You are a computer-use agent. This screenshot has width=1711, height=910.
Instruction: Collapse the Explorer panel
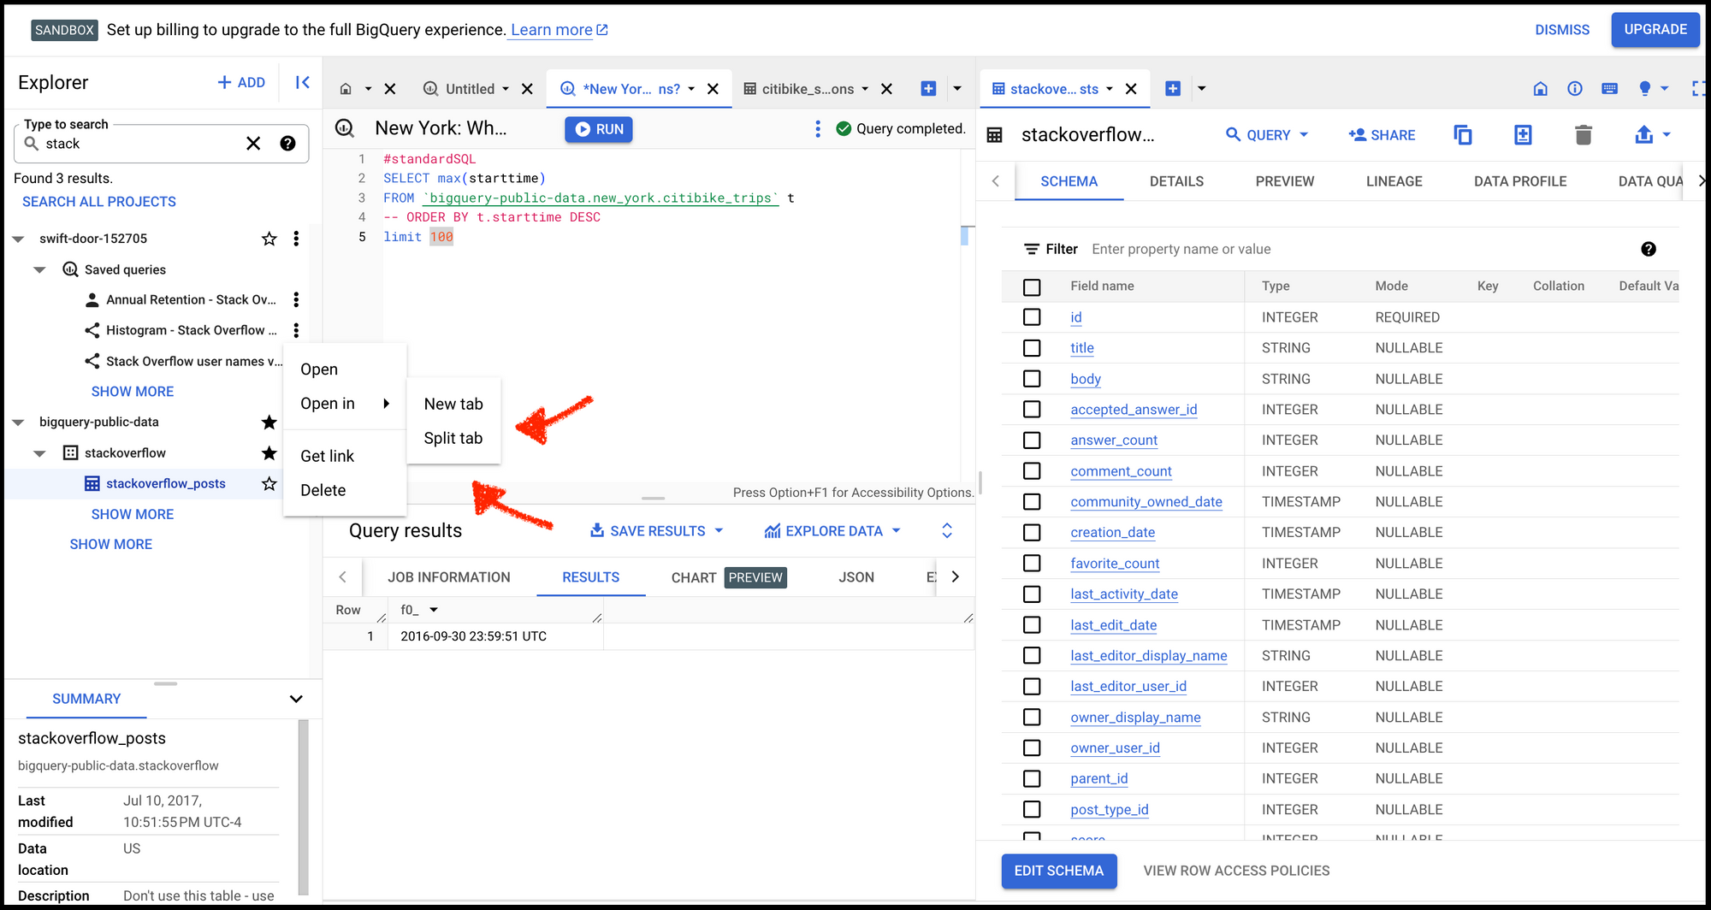302,82
